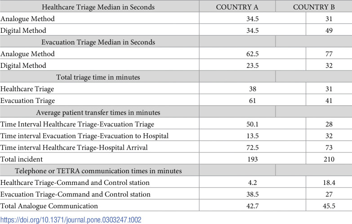Click the Average patient transfer times heading
Viewport: 352px width, 224px height.
98,112
